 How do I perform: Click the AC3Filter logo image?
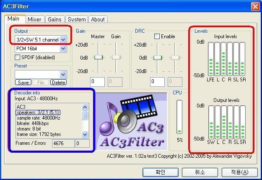click(132, 121)
